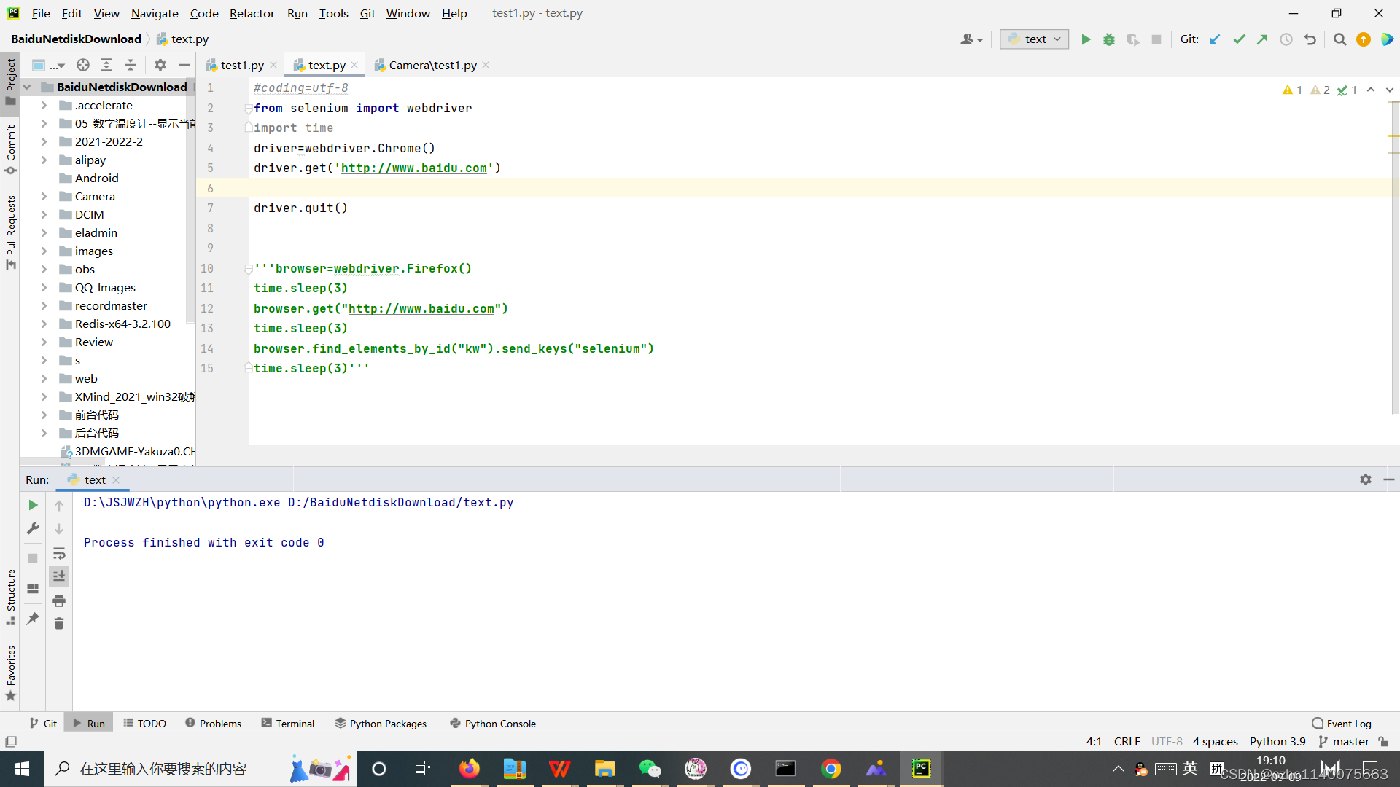Click the Search everywhere icon
Viewport: 1400px width, 787px height.
coord(1339,39)
